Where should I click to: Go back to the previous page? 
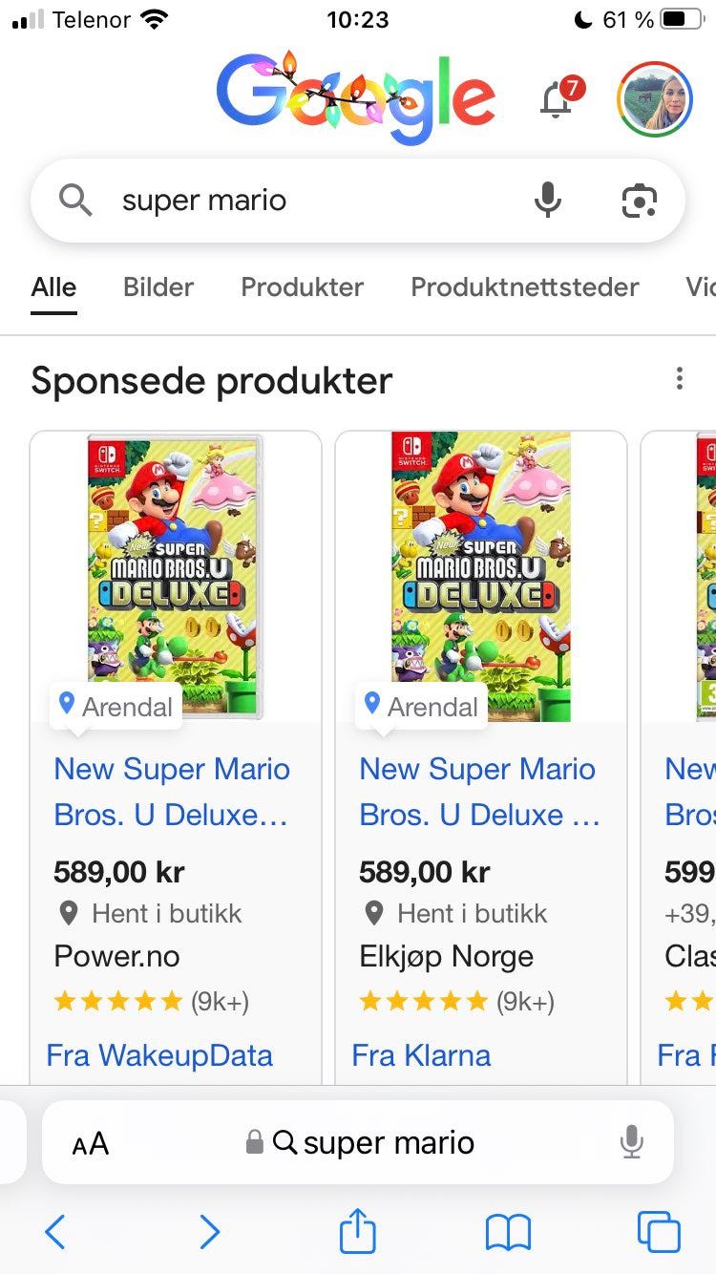pos(55,1232)
